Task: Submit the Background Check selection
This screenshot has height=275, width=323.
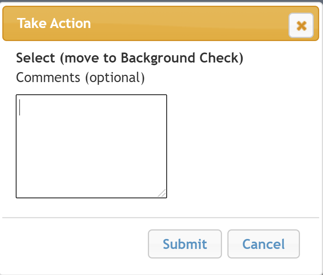Action: click(185, 244)
